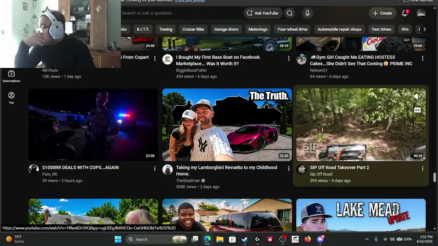
Task: Open File Explorer from the taskbar
Action: pos(220,239)
